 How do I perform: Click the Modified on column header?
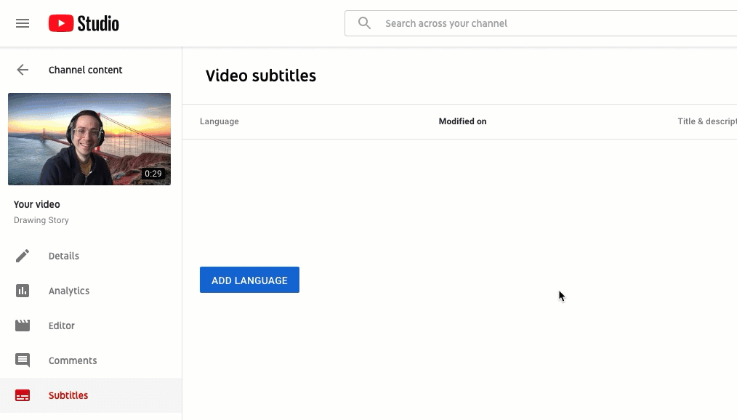coord(462,121)
